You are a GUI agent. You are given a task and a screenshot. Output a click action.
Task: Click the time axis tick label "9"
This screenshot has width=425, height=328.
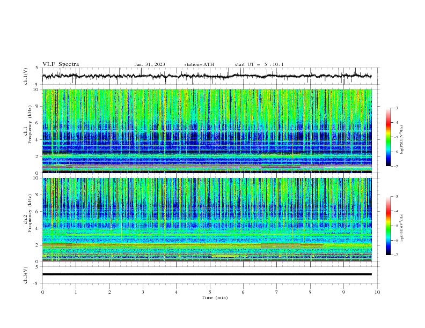click(343, 292)
